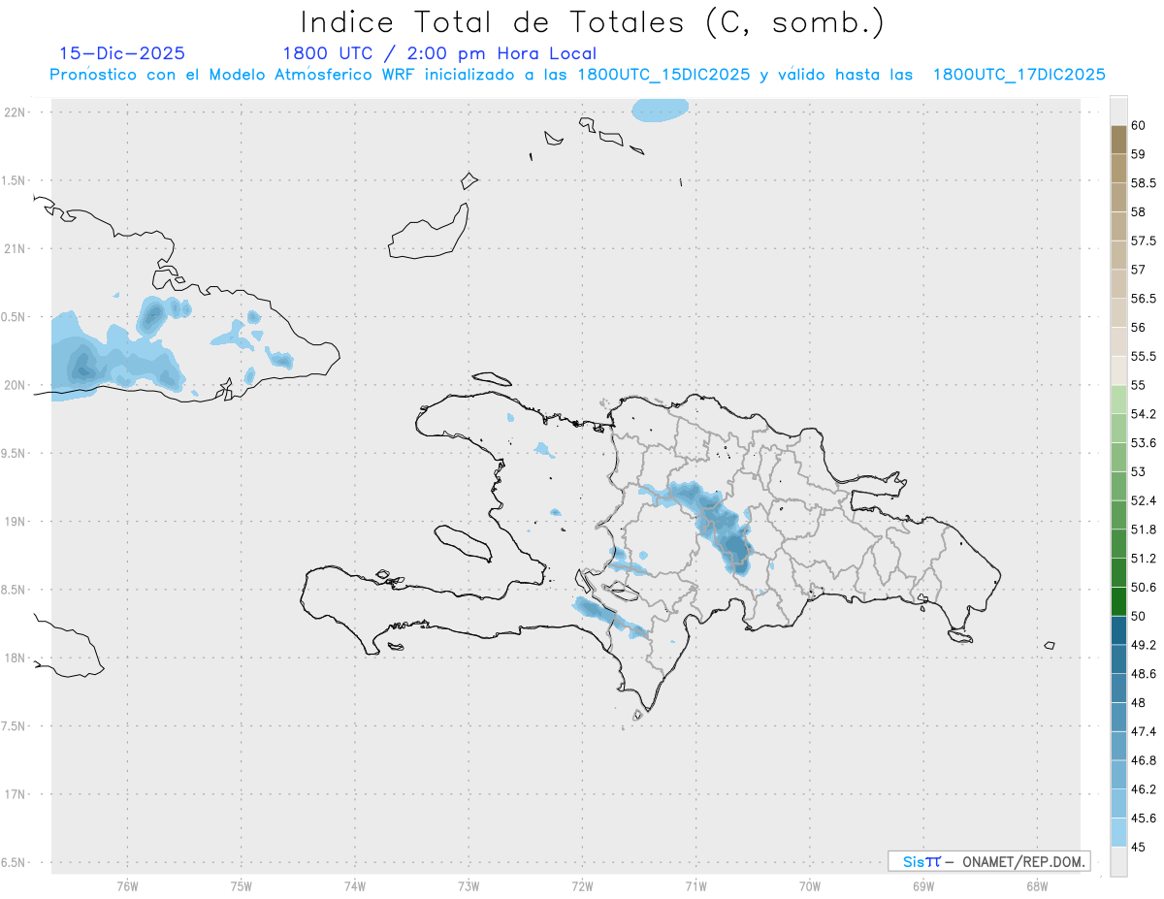Click the colorbar value '57.5'
Image resolution: width=1164 pixels, height=899 pixels.
pos(1144,241)
